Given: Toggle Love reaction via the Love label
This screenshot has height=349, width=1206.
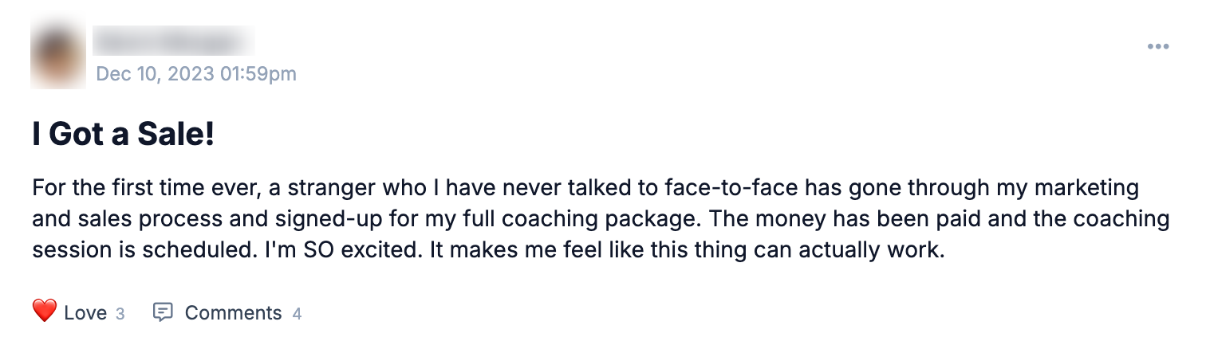Looking at the screenshot, I should (x=85, y=313).
